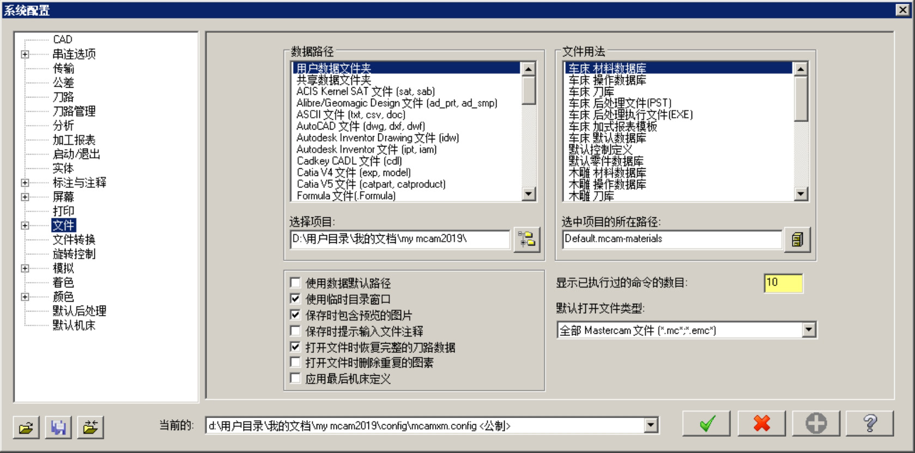Select 车床 后处理文件(PST) entry
This screenshot has height=453, width=915.
[620, 103]
